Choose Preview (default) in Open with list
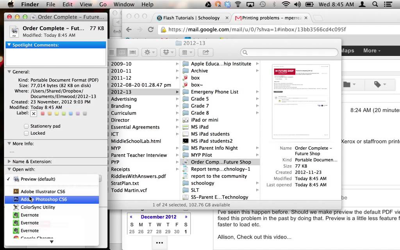Viewport: 400px width, 250px height. click(52, 179)
